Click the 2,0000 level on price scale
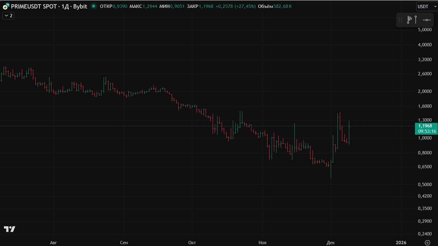 click(425, 91)
